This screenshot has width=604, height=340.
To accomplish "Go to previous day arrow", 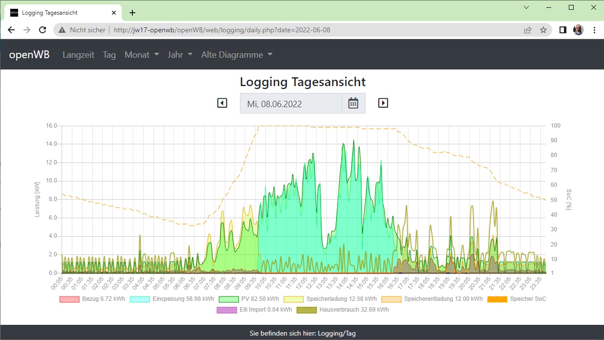I will [x=222, y=103].
